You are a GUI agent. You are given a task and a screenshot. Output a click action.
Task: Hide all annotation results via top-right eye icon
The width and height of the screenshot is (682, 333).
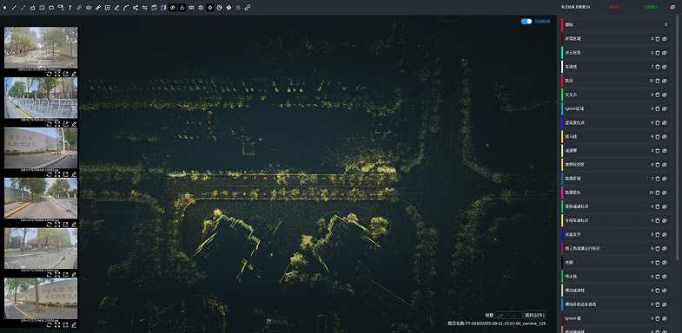tap(672, 7)
